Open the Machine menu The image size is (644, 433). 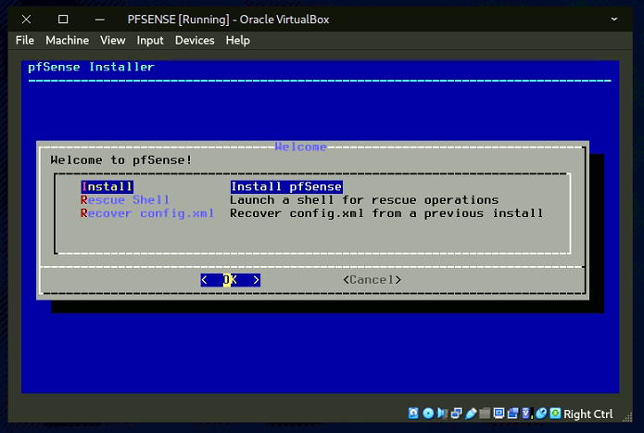click(x=67, y=40)
